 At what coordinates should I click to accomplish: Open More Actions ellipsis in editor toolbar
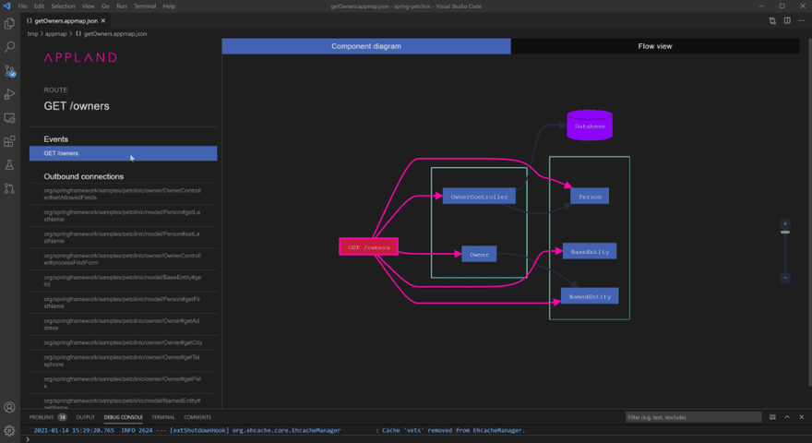(802, 20)
